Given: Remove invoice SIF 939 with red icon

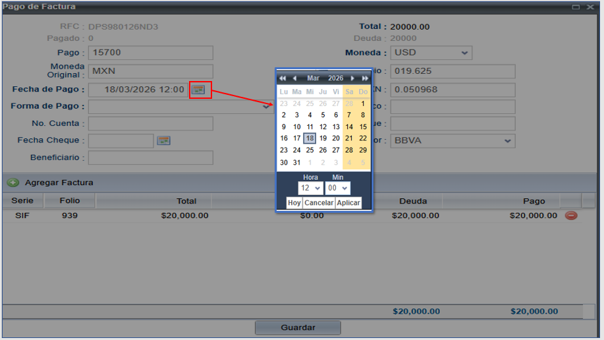Looking at the screenshot, I should coord(571,215).
